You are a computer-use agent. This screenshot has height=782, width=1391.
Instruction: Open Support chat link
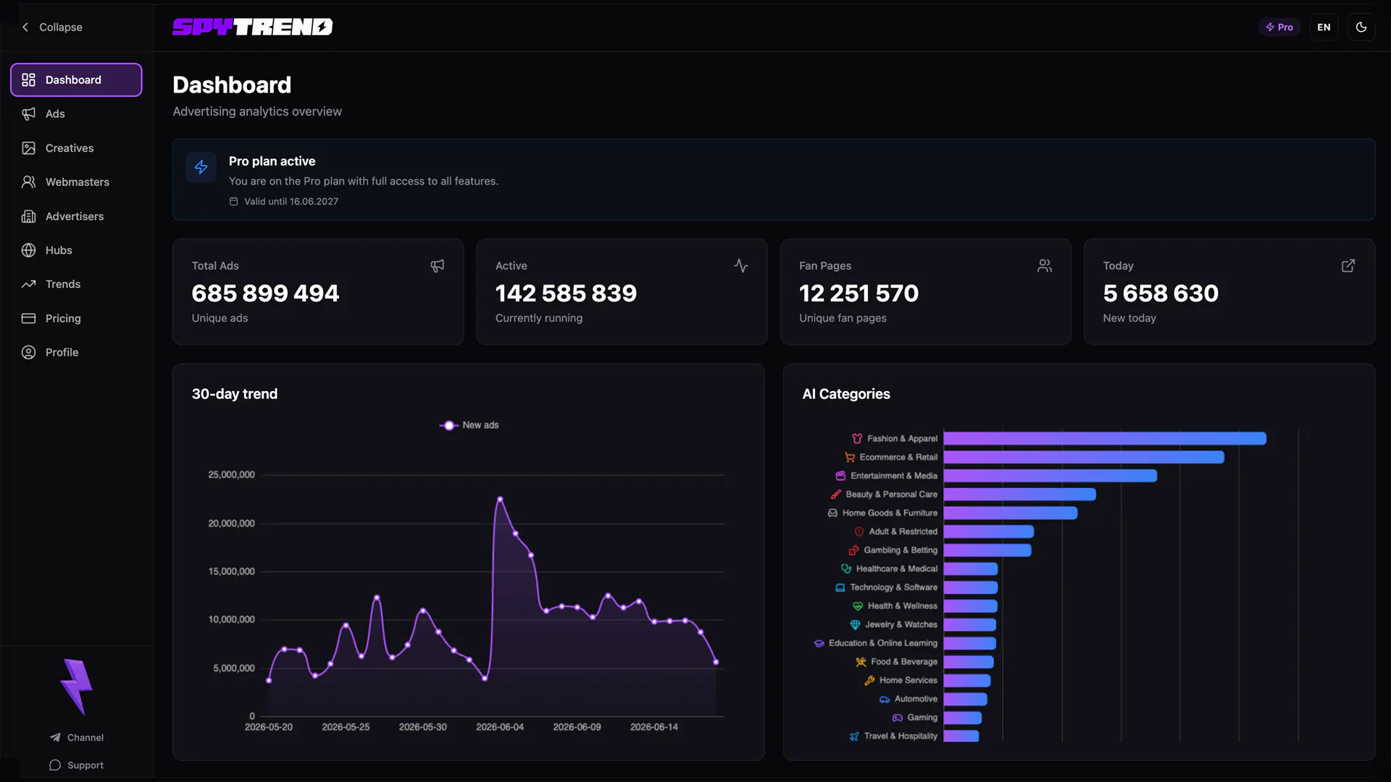point(76,765)
